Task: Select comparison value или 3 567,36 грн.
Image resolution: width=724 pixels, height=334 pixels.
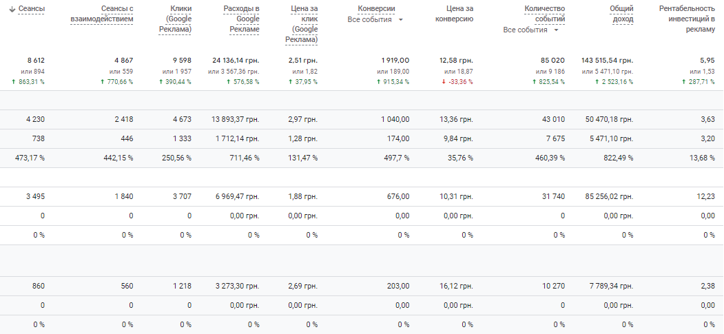Action: pyautogui.click(x=234, y=72)
